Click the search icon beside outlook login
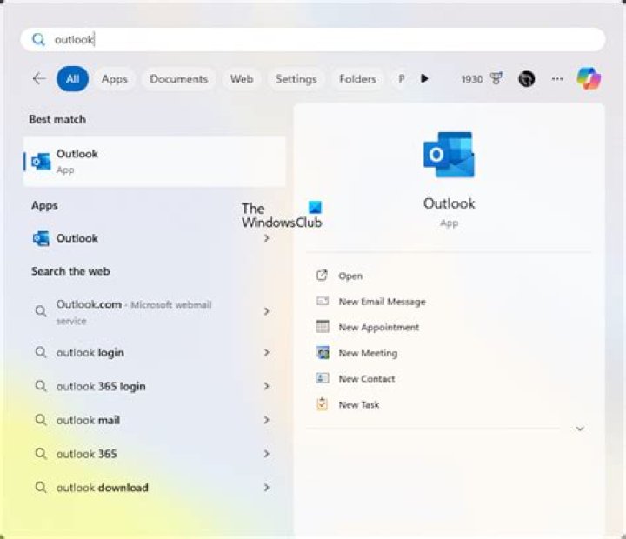626x539 pixels. pyautogui.click(x=41, y=352)
